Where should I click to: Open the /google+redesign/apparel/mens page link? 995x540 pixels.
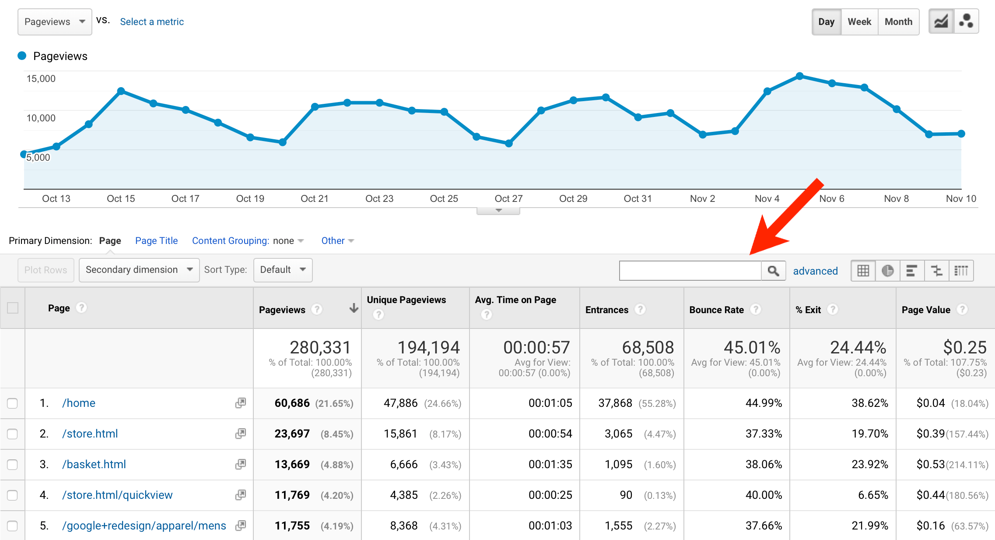[x=144, y=526]
